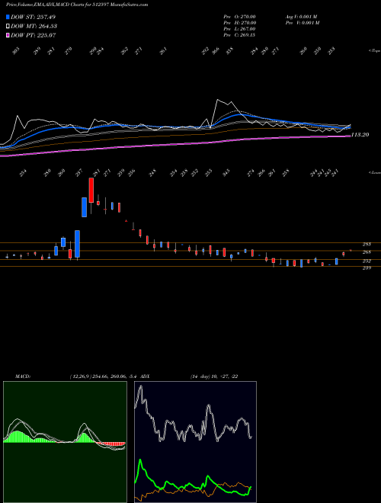Image resolution: width=381 pixels, height=503 pixels.
Task: Click the 252 price level label
Action: coord(367,261)
